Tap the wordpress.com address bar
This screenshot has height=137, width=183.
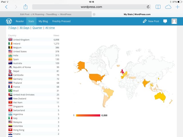coord(91,7)
